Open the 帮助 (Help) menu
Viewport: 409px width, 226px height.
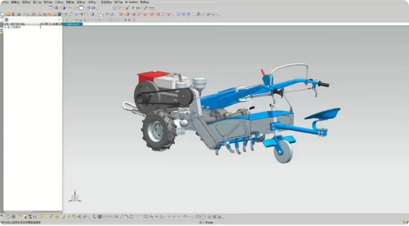click(x=144, y=2)
